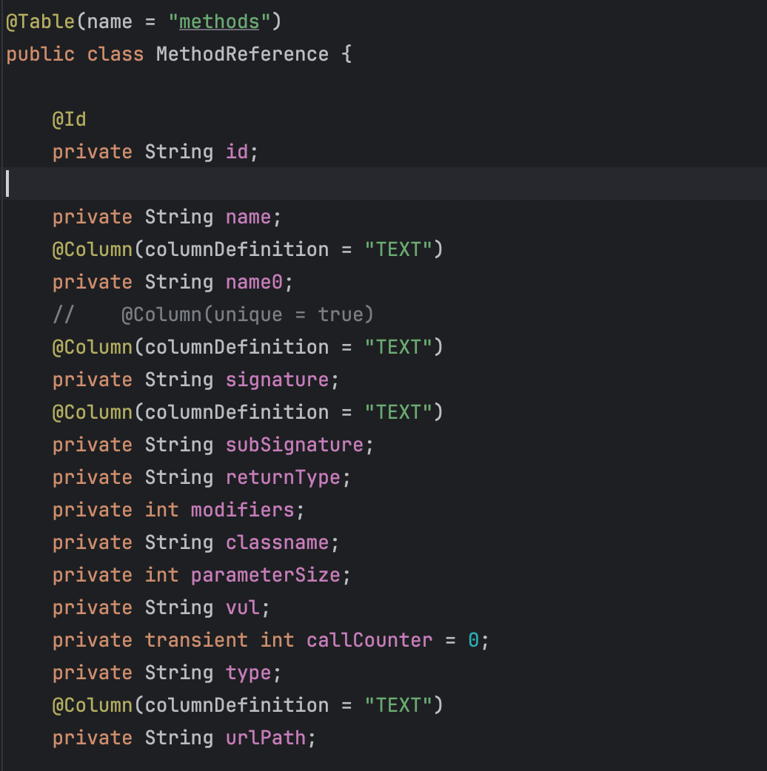Click the numeric literal 0 initializer
767x771 pixels.
click(473, 640)
